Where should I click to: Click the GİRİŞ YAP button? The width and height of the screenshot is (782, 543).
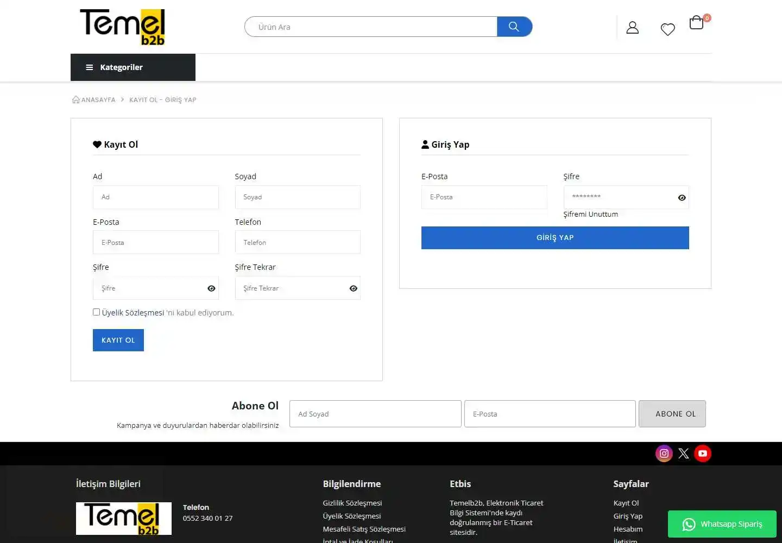pos(555,238)
